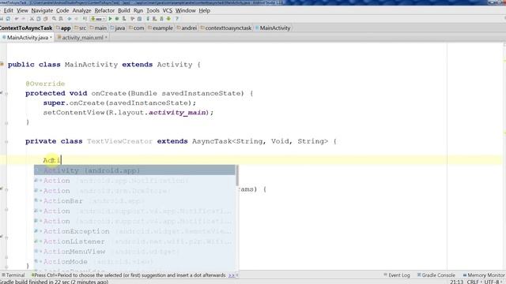The height and width of the screenshot is (284, 506).
Task: Click the override gutter icon beside onCreate
Action: point(2,93)
